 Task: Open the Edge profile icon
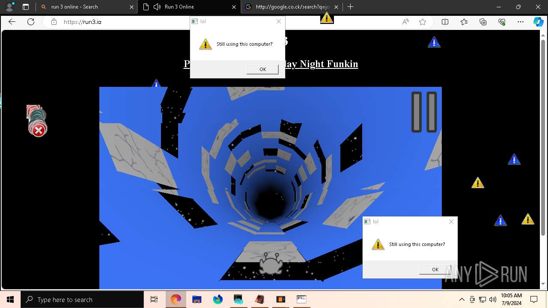(9, 7)
